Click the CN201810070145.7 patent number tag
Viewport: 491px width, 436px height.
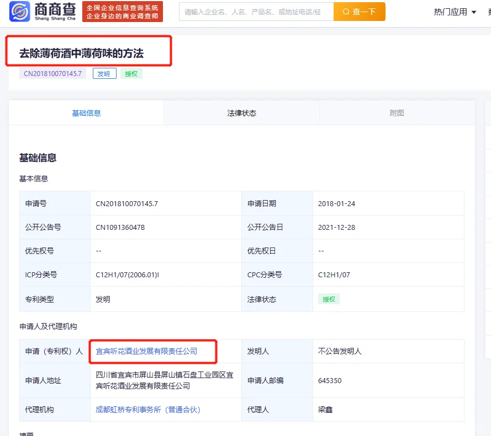click(52, 73)
